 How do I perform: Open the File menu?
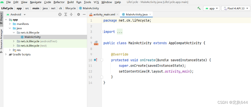(8, 2)
